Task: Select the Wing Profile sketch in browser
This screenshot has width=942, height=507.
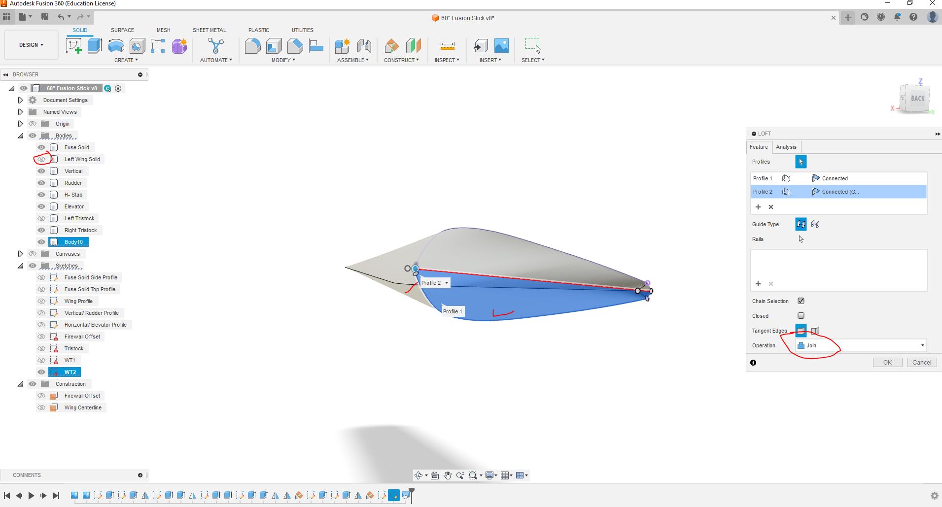Action: pos(78,301)
